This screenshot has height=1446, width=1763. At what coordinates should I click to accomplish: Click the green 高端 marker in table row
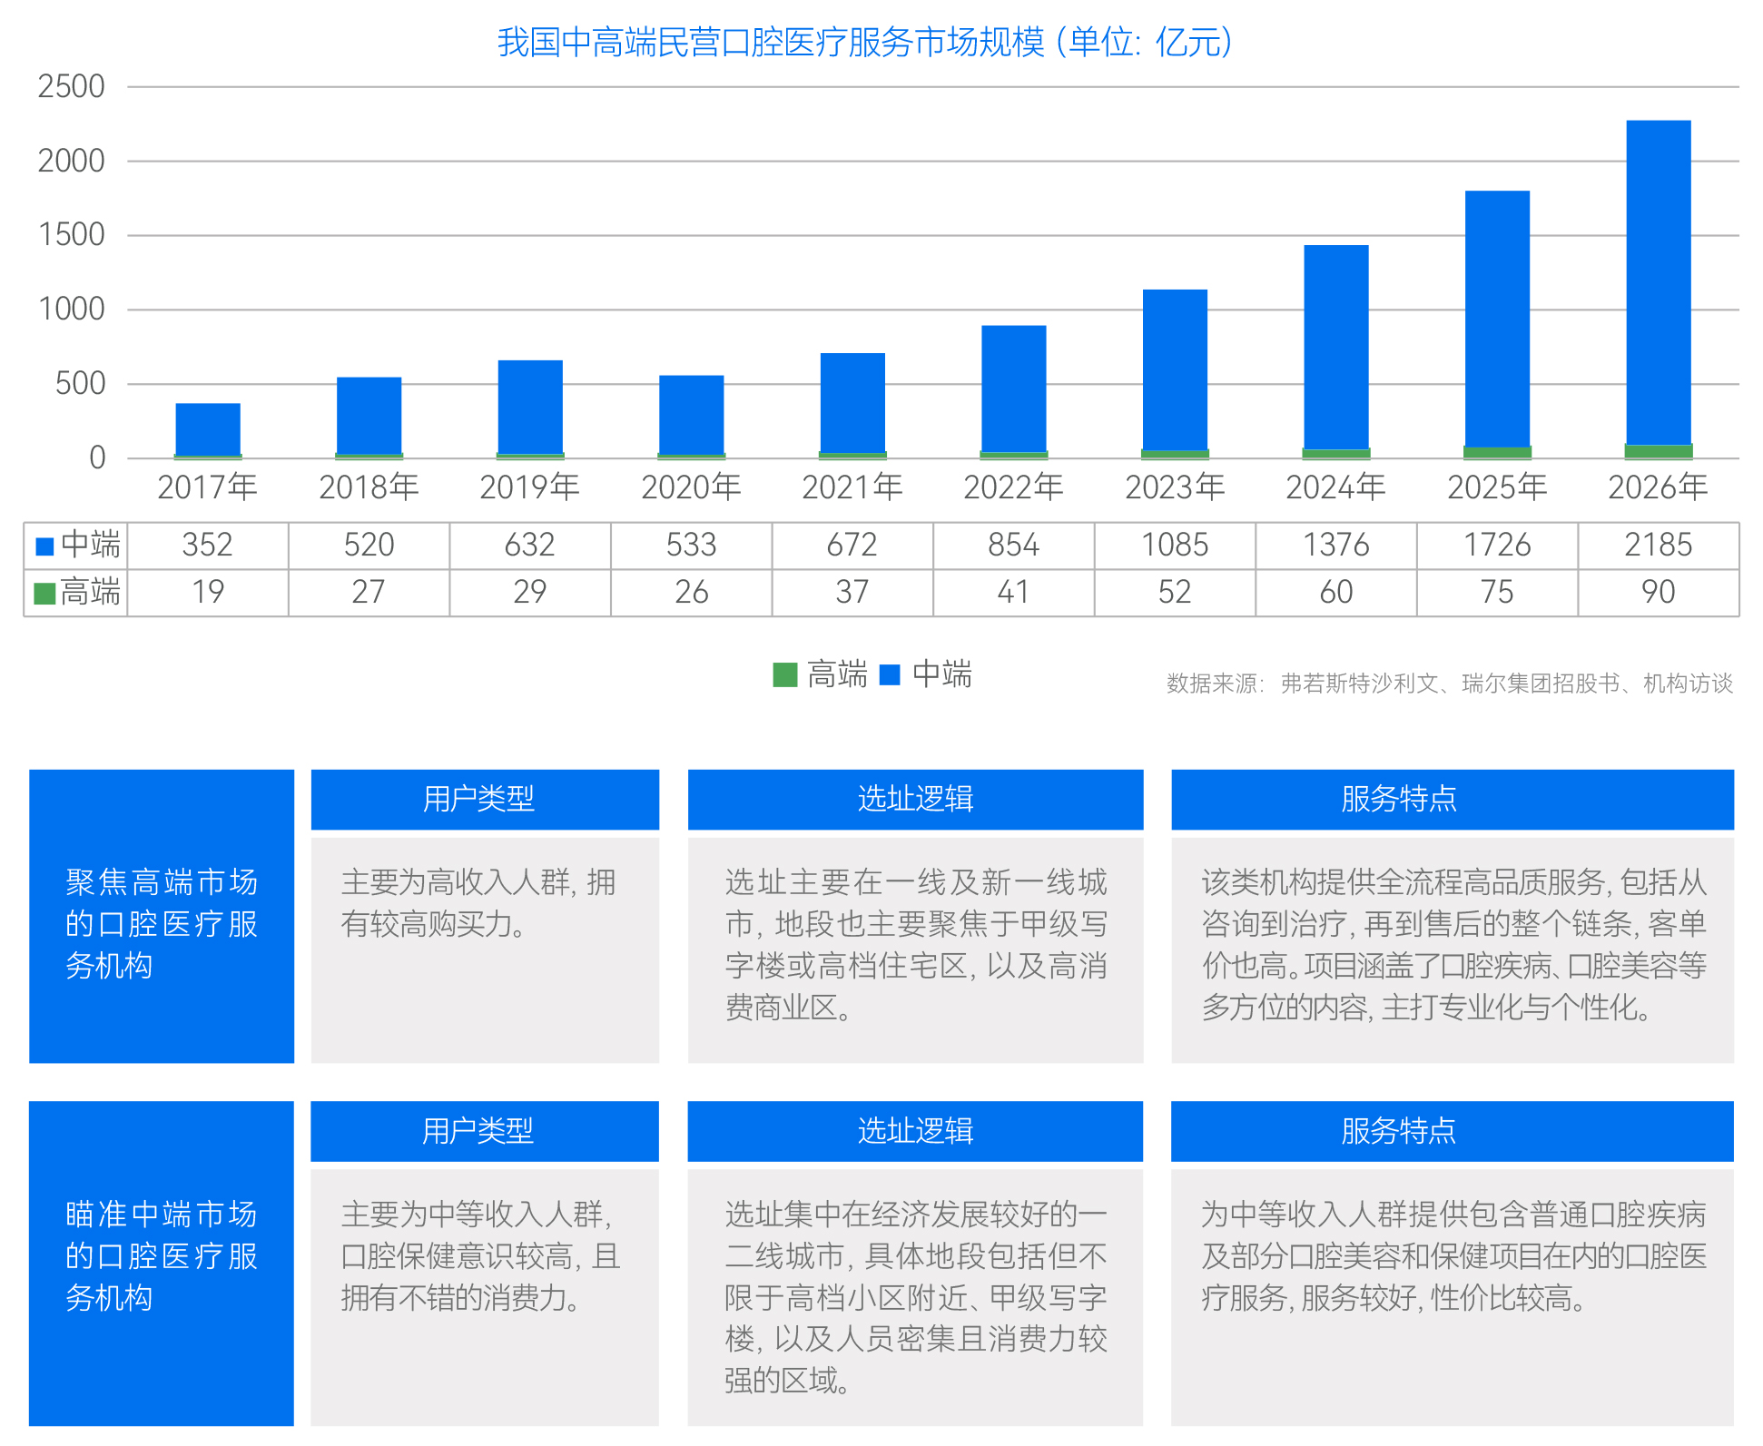tap(44, 594)
